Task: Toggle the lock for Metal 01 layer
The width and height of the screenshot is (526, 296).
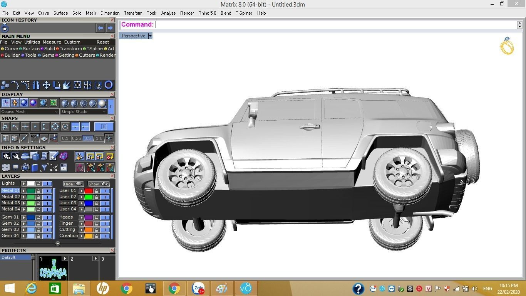Action: (39, 191)
